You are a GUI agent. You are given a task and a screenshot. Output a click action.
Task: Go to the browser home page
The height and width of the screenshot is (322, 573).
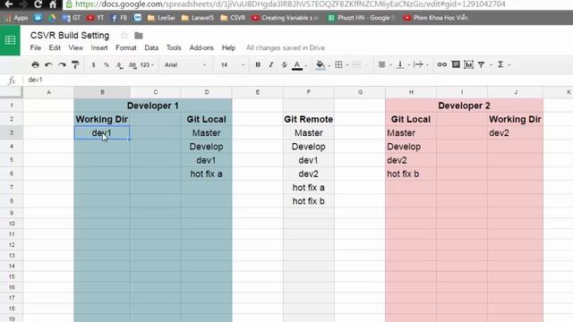pyautogui.click(x=53, y=4)
